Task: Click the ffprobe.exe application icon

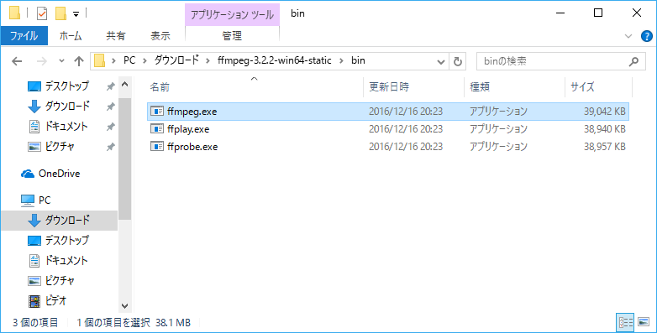Action: (157, 147)
